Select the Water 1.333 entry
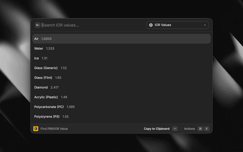The height and width of the screenshot is (152, 243). (x=121, y=49)
